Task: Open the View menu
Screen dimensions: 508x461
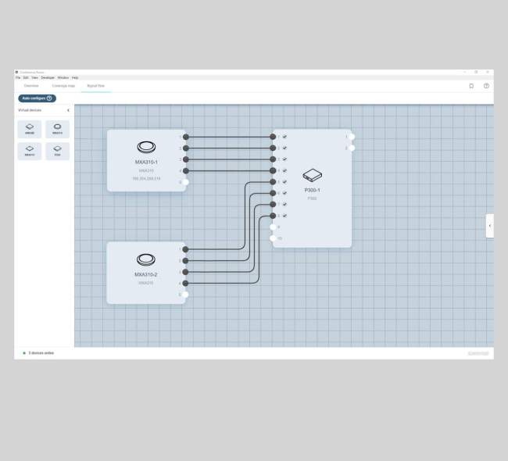Action: point(34,78)
